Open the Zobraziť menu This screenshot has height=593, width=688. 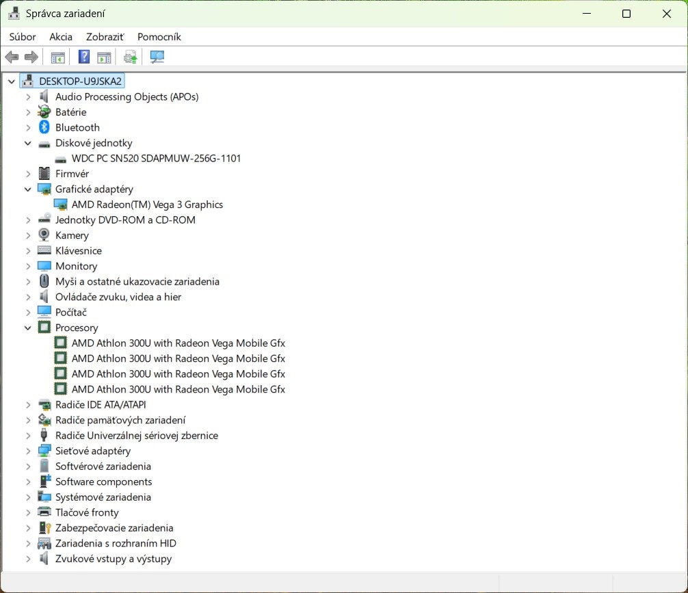click(104, 37)
